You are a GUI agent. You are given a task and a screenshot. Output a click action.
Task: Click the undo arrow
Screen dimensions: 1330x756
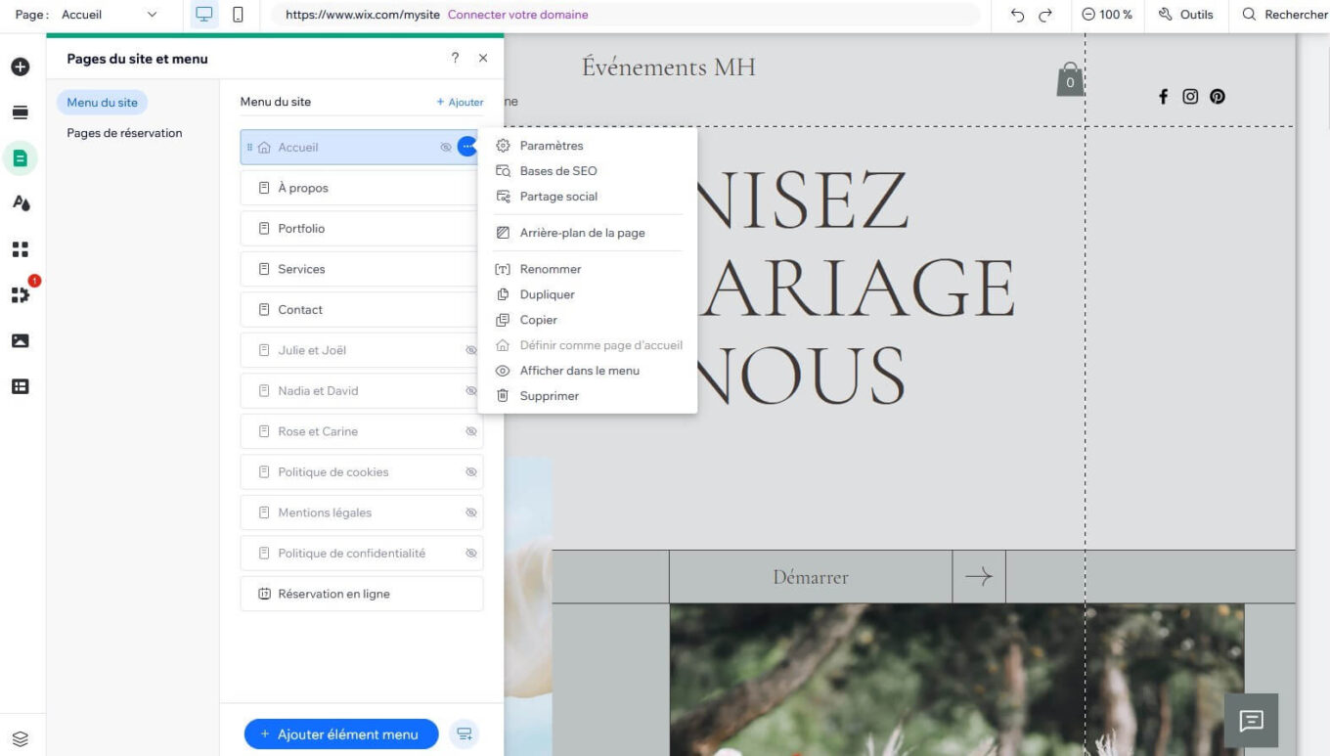(1017, 15)
